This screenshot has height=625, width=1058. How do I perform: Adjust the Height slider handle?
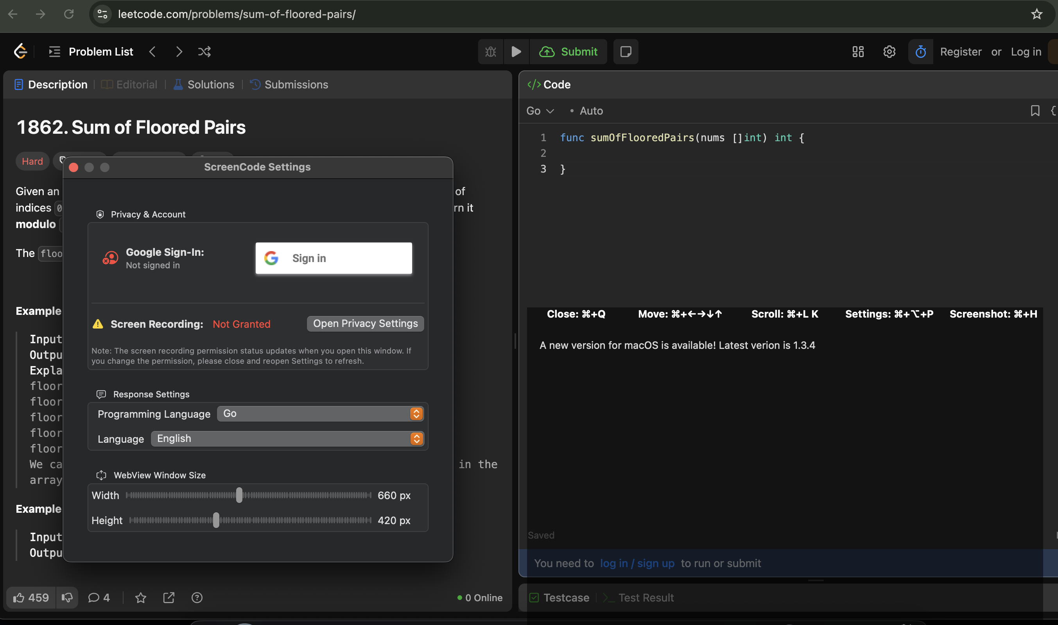[x=216, y=520]
